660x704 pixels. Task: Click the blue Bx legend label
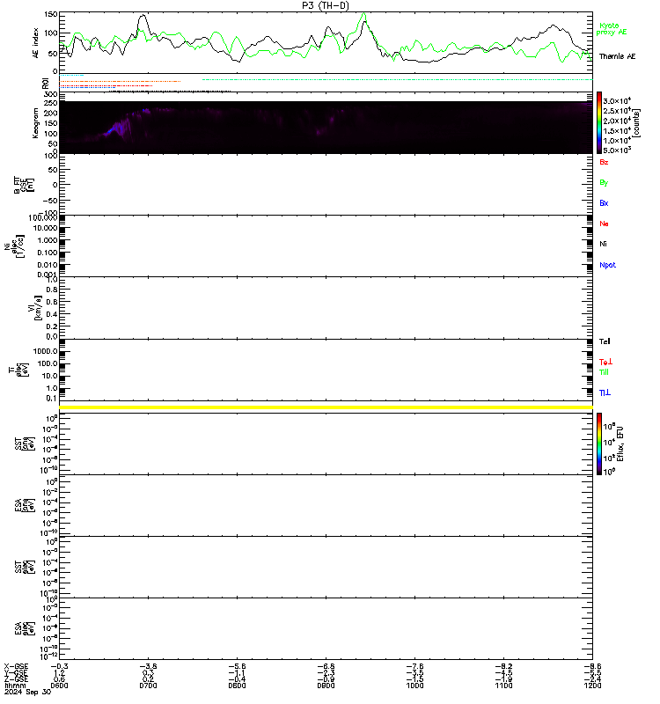(x=604, y=203)
